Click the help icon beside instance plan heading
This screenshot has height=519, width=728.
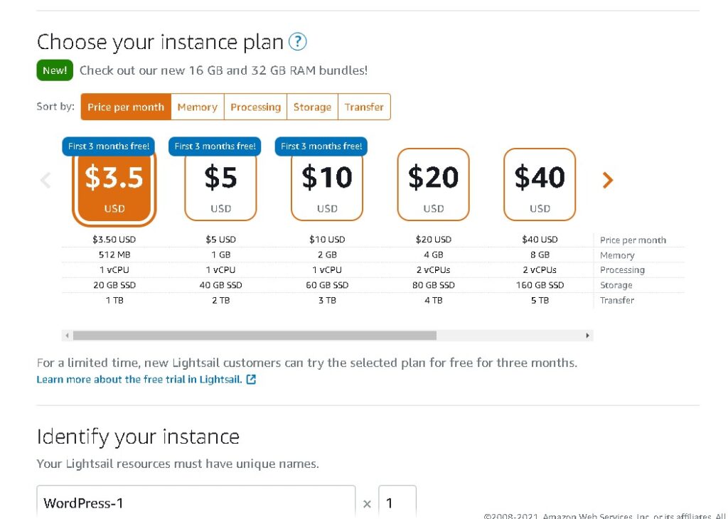coord(298,42)
